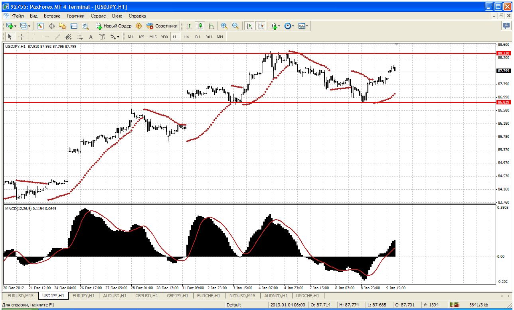The width and height of the screenshot is (514, 310).
Task: Click the Советники button
Action: click(x=162, y=26)
